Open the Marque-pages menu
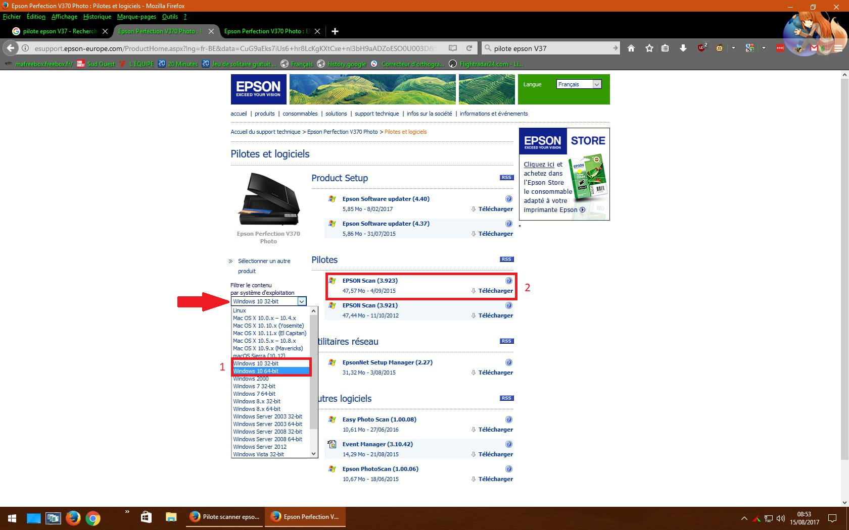This screenshot has height=530, width=849. click(136, 17)
